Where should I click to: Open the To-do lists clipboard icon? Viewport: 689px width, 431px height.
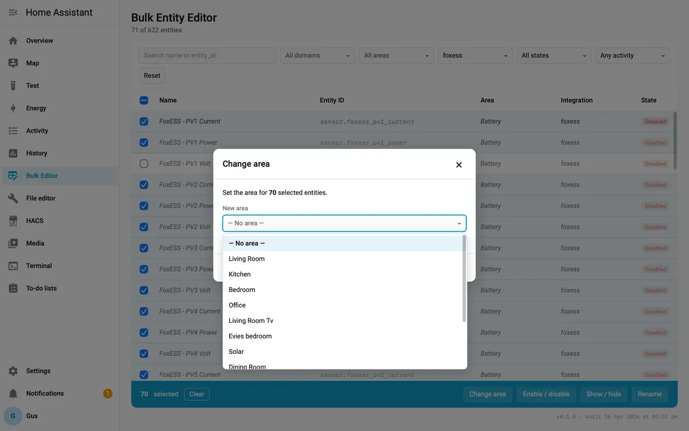(x=13, y=288)
